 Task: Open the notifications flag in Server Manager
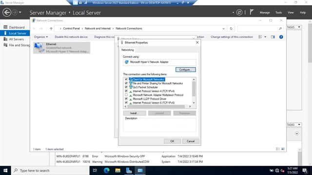pos(252,12)
